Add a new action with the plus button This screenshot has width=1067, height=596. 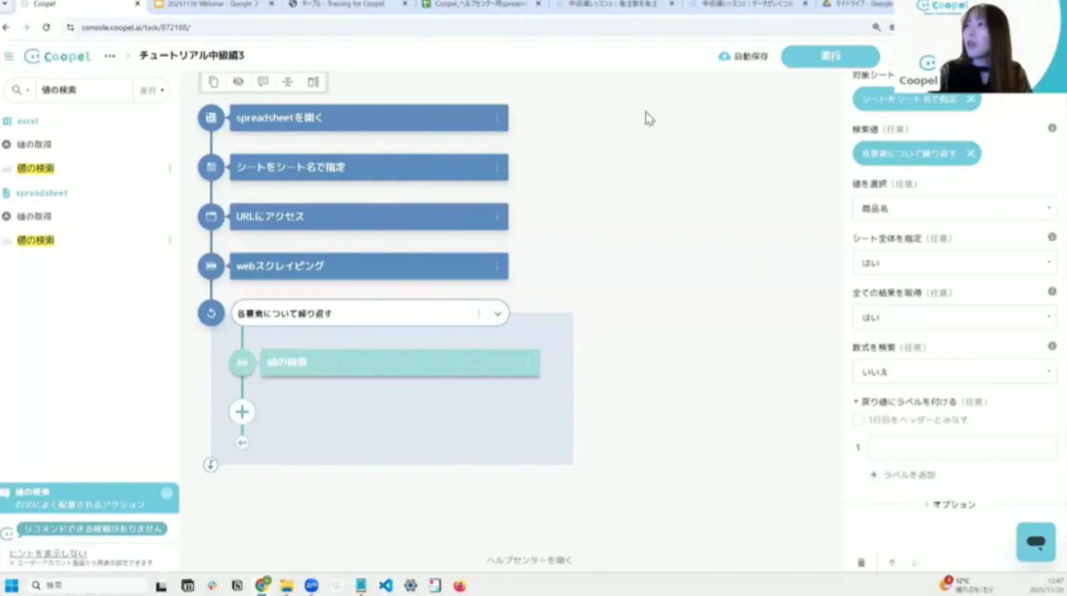(x=242, y=412)
